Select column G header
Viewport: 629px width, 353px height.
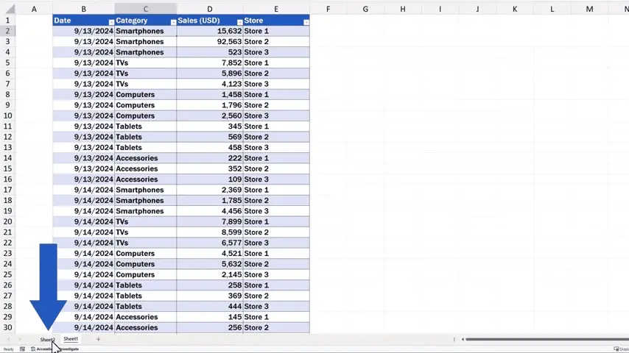[365, 9]
